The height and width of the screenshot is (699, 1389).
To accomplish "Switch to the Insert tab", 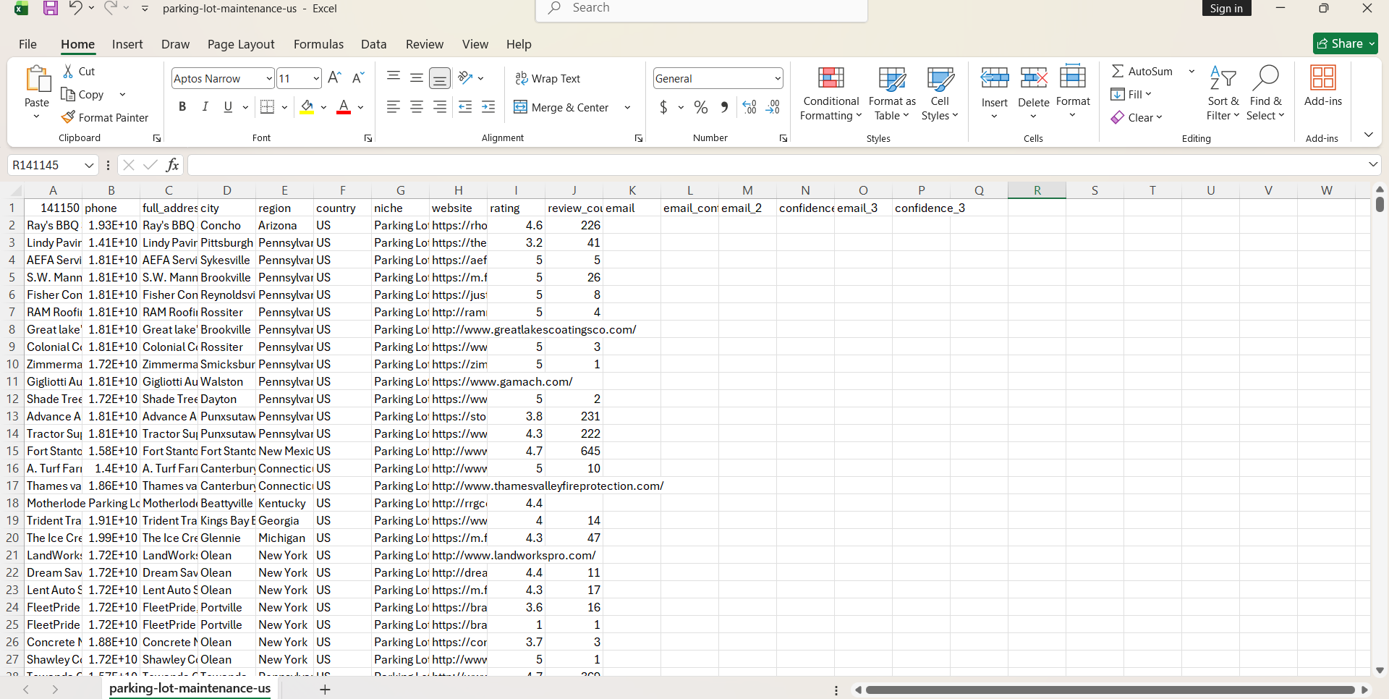I will point(127,44).
